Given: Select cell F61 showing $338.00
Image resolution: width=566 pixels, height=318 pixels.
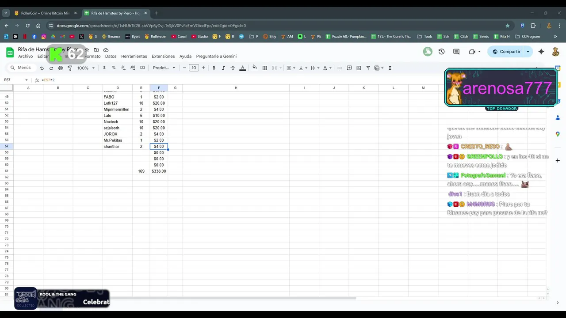Looking at the screenshot, I should click(159, 171).
